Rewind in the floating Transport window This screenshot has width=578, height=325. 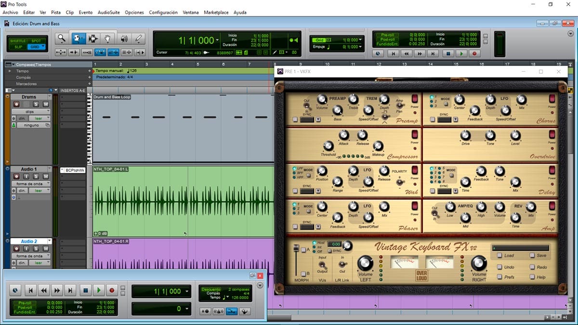(x=44, y=290)
